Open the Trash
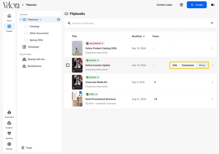 click(27, 148)
